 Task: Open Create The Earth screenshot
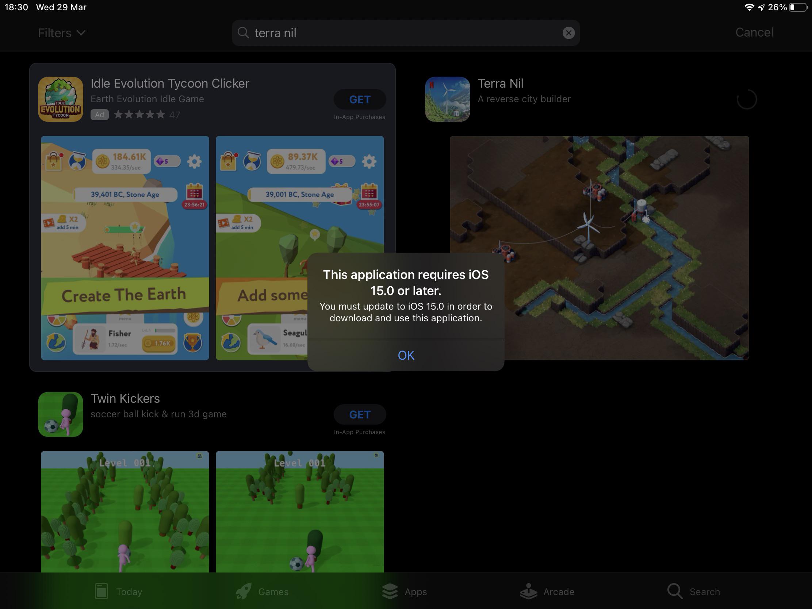[125, 248]
